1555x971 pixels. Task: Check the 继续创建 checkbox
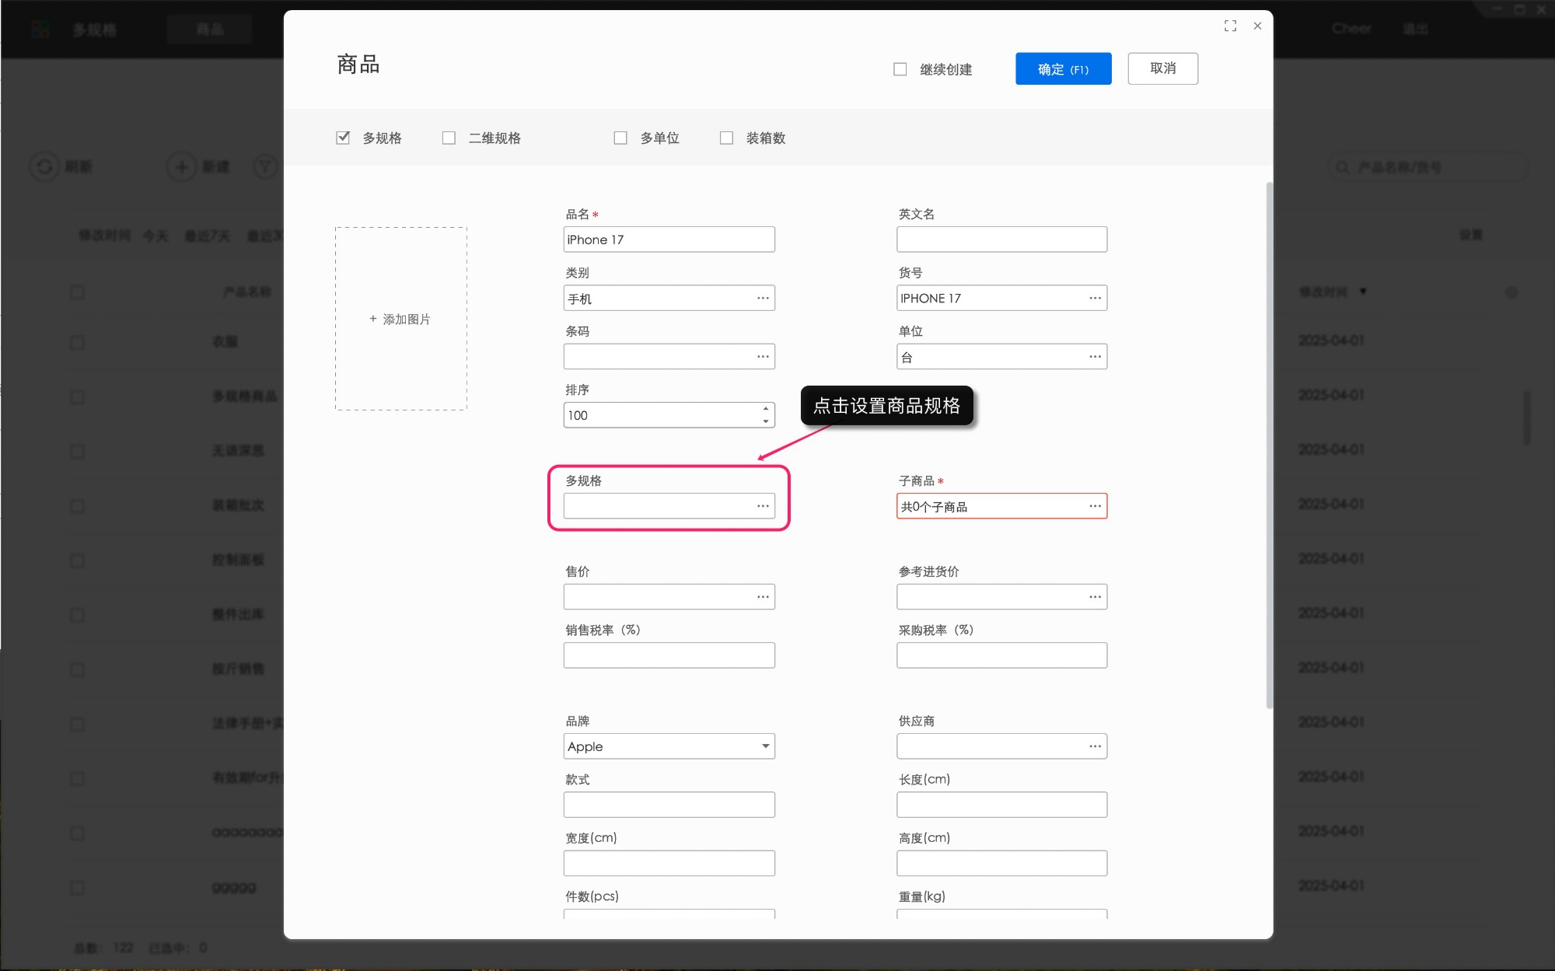coord(900,68)
